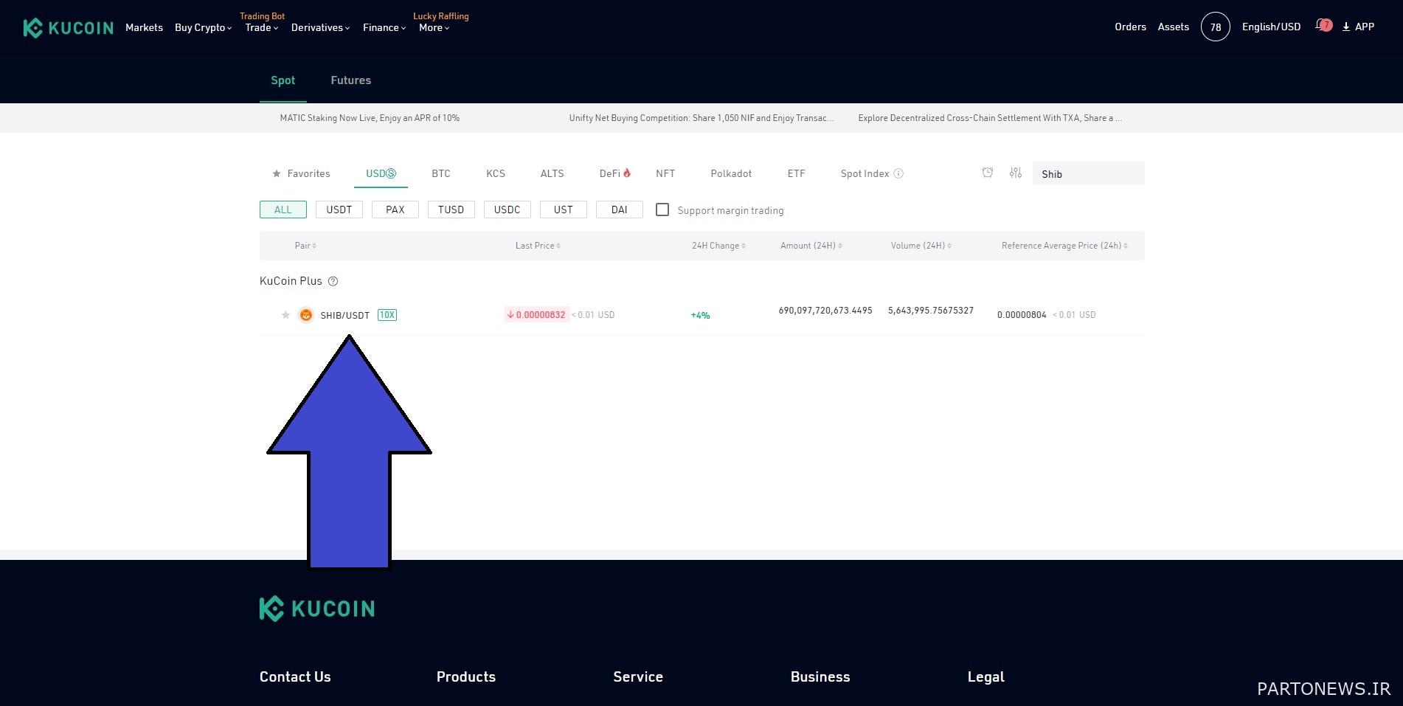Expand the Derivatives dropdown menu
Screen dimensions: 1403x706
tap(320, 27)
